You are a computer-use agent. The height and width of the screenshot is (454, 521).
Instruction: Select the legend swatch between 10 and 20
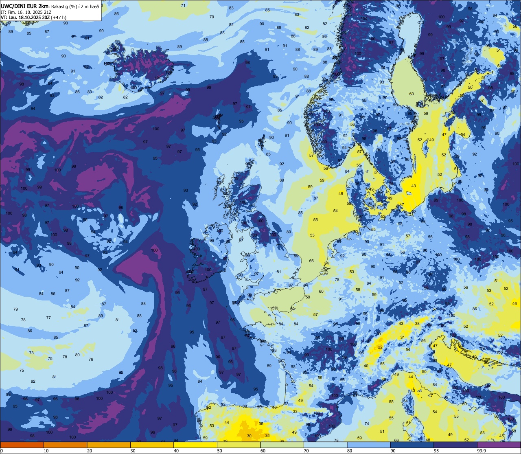pos(65,445)
